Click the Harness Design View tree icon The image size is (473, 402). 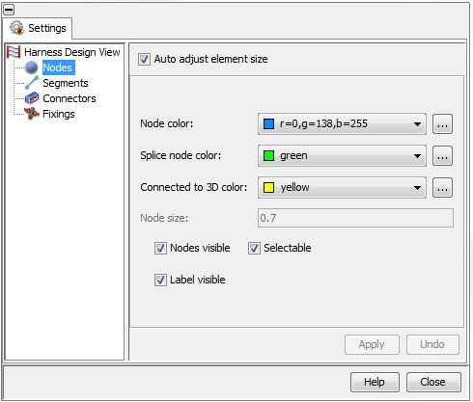point(14,52)
